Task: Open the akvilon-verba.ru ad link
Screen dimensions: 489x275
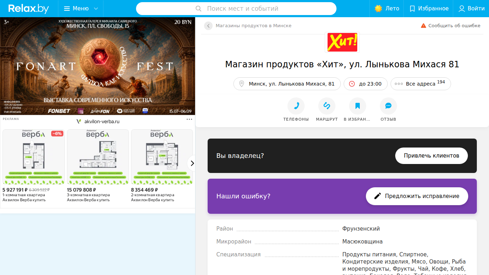Action: (102, 121)
